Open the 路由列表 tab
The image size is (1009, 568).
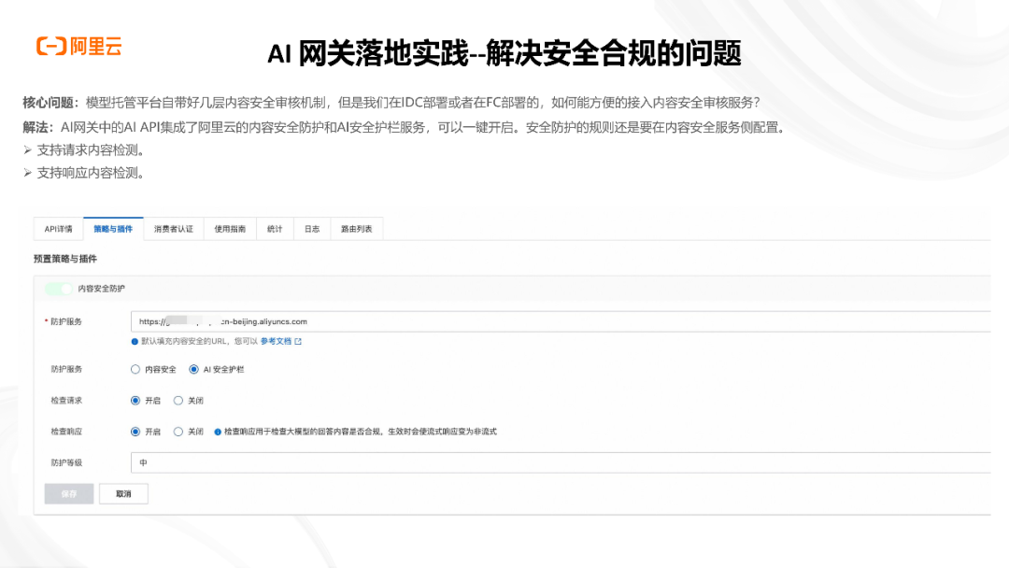pos(356,229)
